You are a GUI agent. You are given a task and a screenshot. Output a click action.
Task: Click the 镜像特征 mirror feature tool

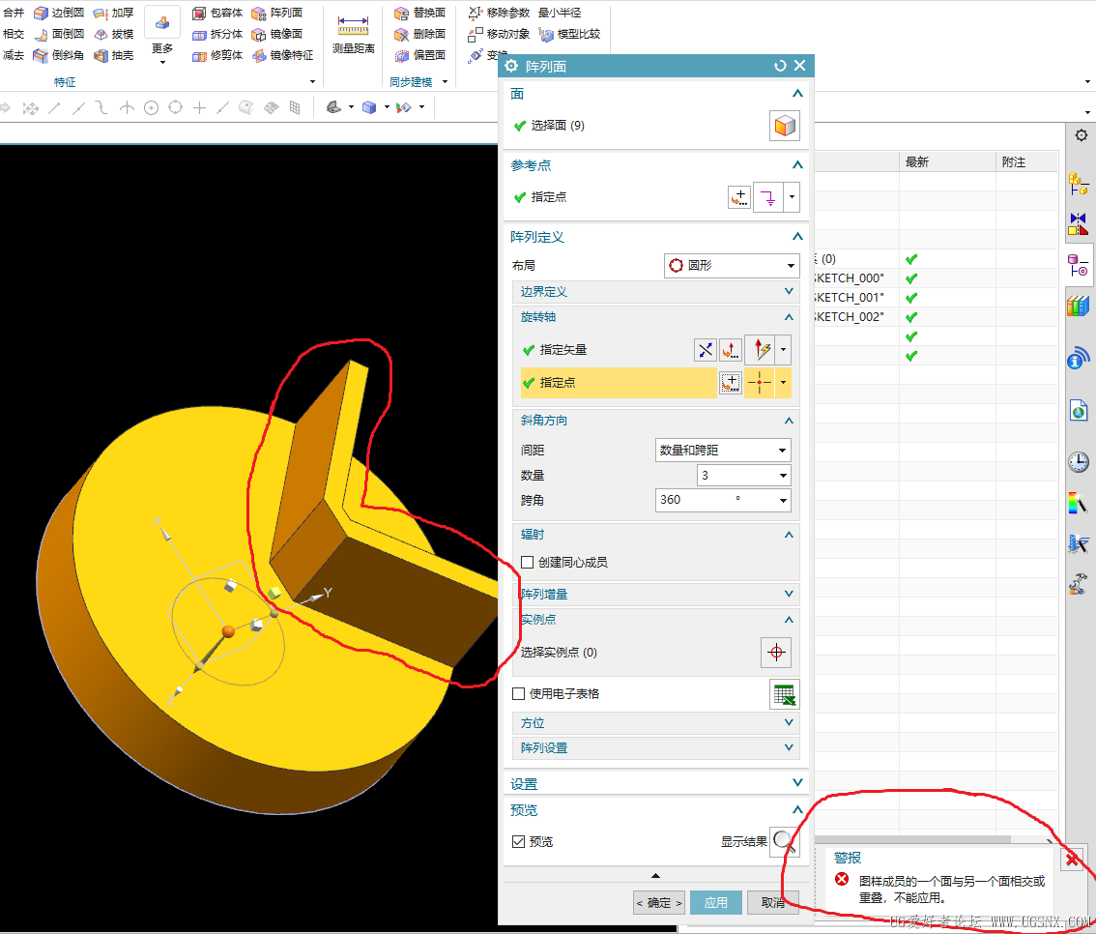click(282, 54)
